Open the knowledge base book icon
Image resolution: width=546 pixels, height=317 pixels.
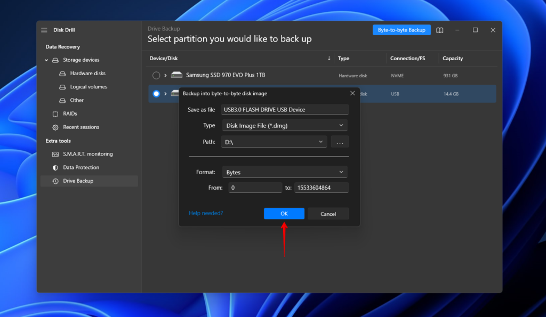click(439, 30)
